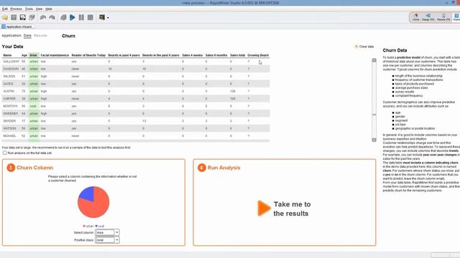This screenshot has height=258, width=460.
Task: Switch to the Design perspective
Action: click(428, 17)
